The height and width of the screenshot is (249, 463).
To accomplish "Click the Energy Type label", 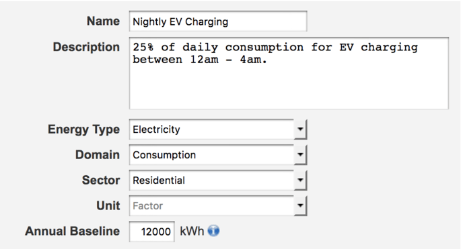I will (84, 130).
